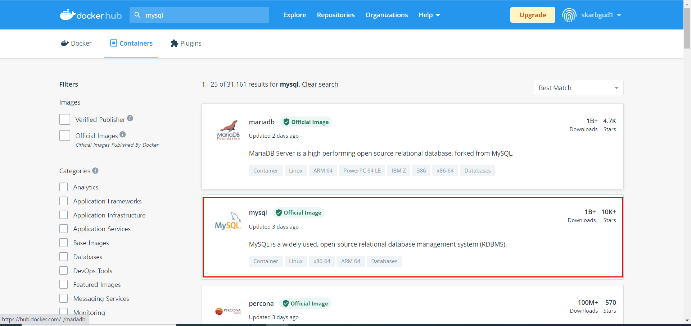The height and width of the screenshot is (326, 691).
Task: Select the Application Services checkbox
Action: point(64,229)
